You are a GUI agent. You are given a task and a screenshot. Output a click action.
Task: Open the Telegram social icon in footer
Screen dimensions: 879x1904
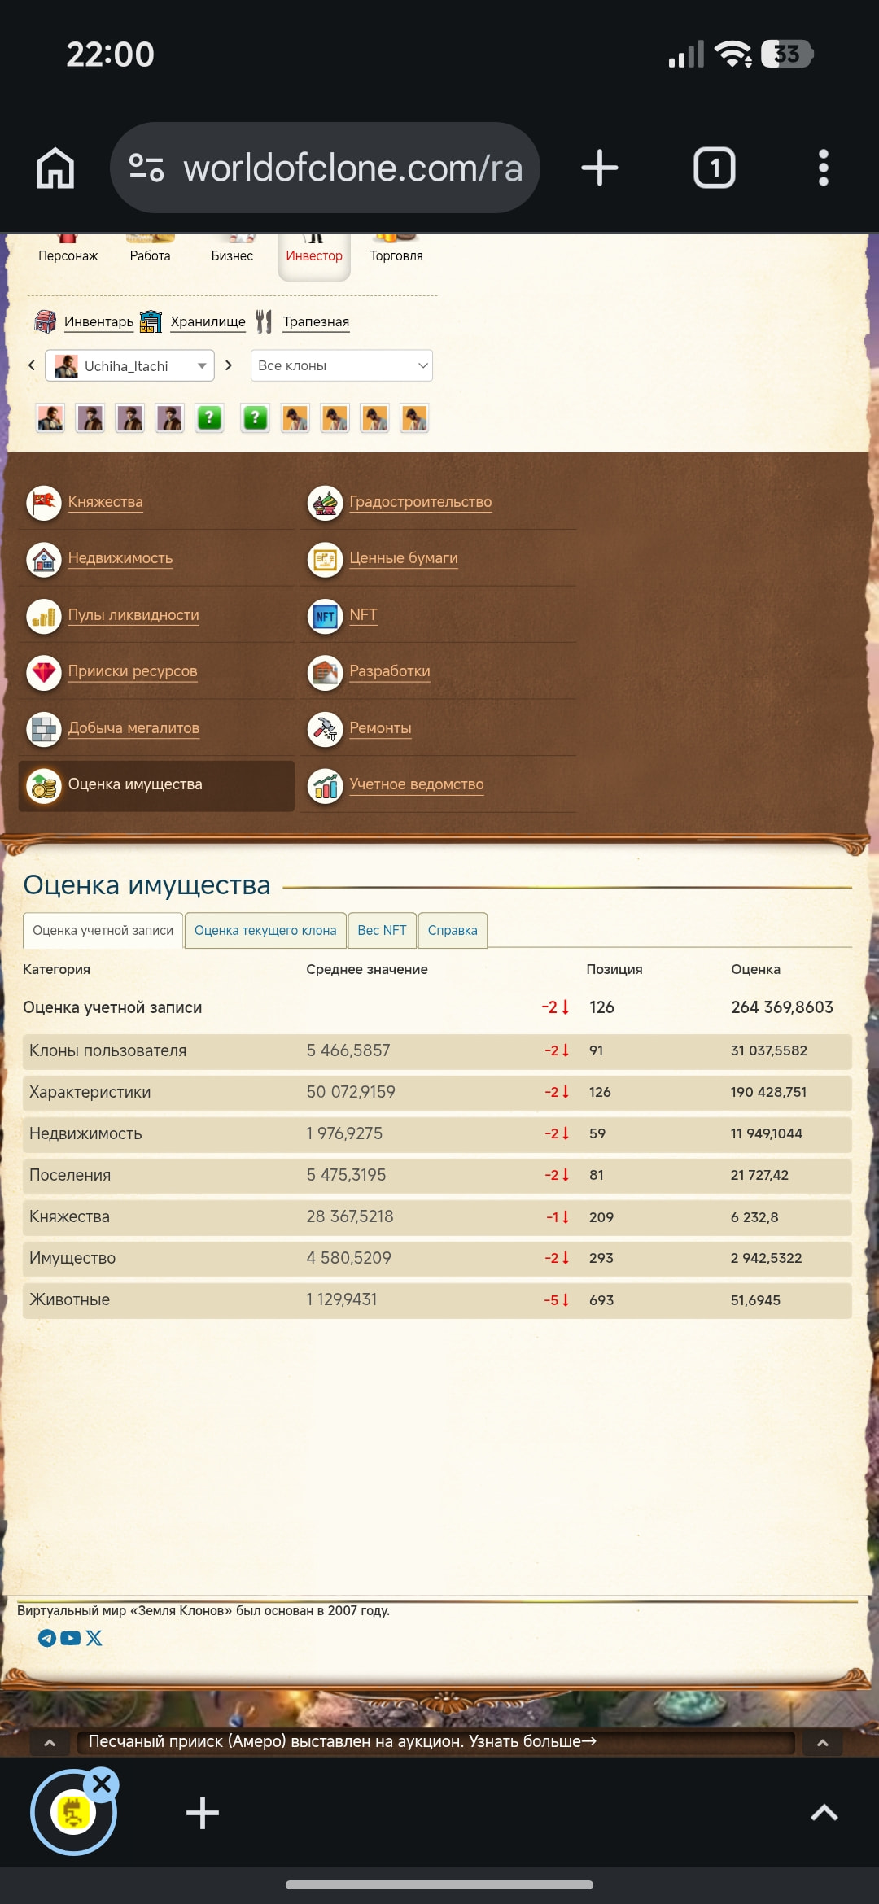47,1638
